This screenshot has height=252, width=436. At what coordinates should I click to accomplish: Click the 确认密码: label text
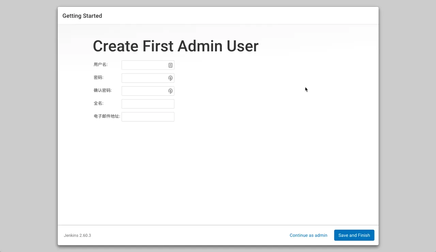coord(103,90)
